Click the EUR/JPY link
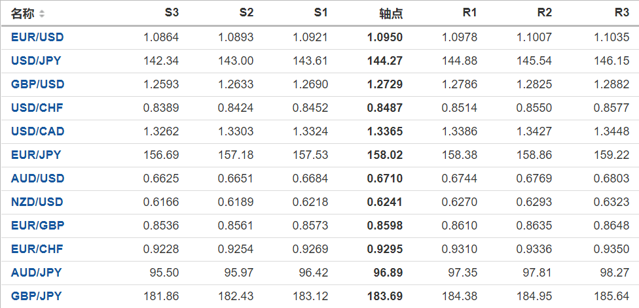 36,155
